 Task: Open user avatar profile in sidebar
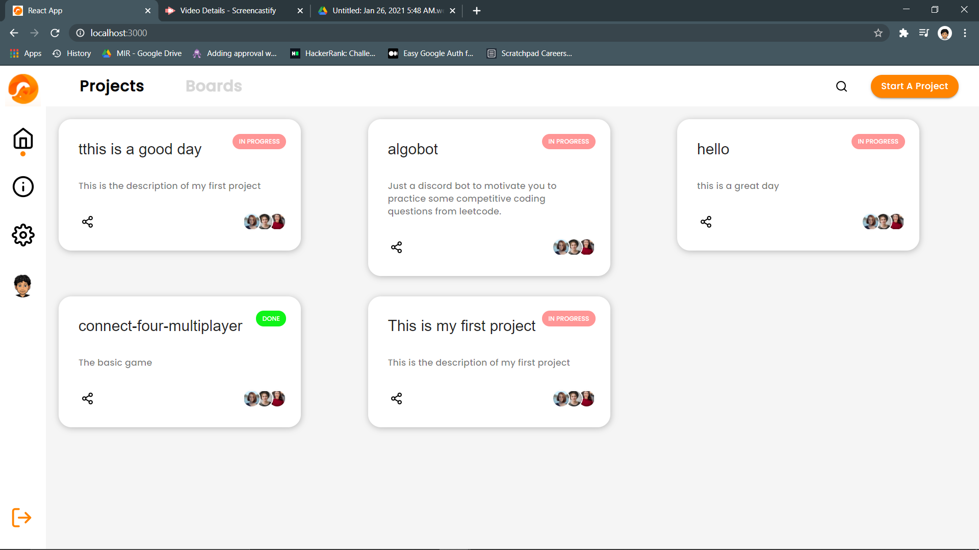22,286
